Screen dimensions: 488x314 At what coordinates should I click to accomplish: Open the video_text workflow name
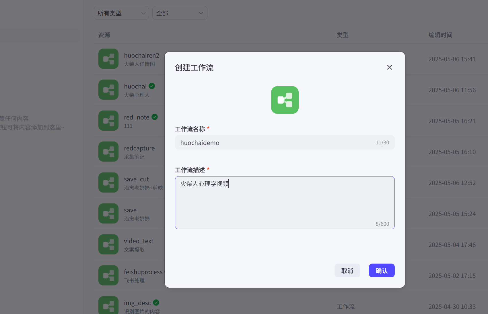pyautogui.click(x=139, y=241)
